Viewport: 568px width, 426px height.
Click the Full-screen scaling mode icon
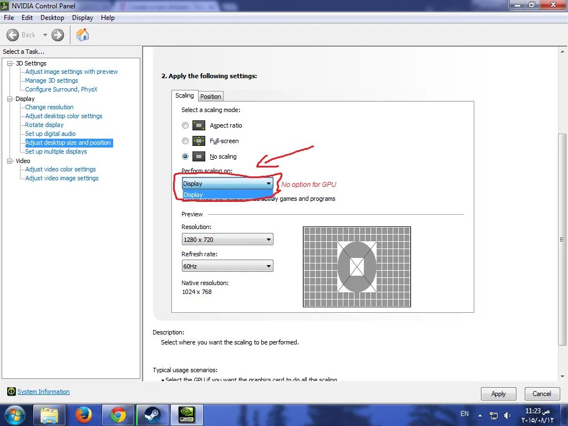[x=199, y=141]
